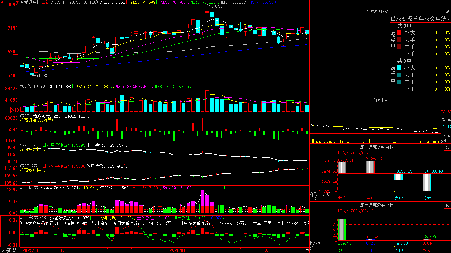Click 超赢主力持仓 label
451x253 pixels.
(x=32, y=149)
